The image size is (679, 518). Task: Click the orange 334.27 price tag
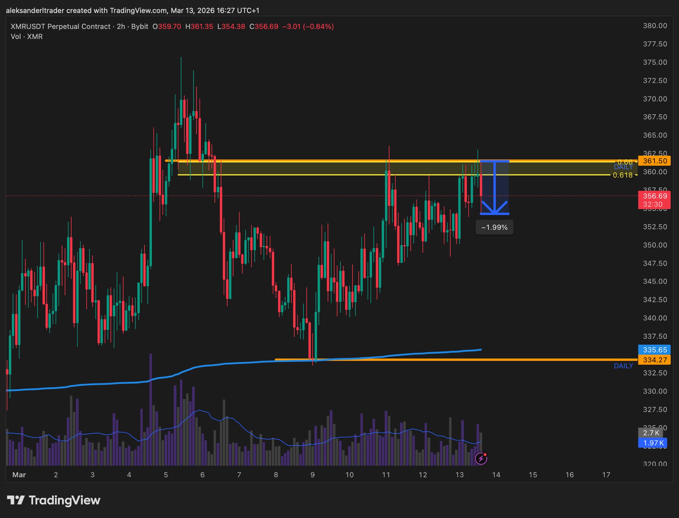(x=654, y=360)
